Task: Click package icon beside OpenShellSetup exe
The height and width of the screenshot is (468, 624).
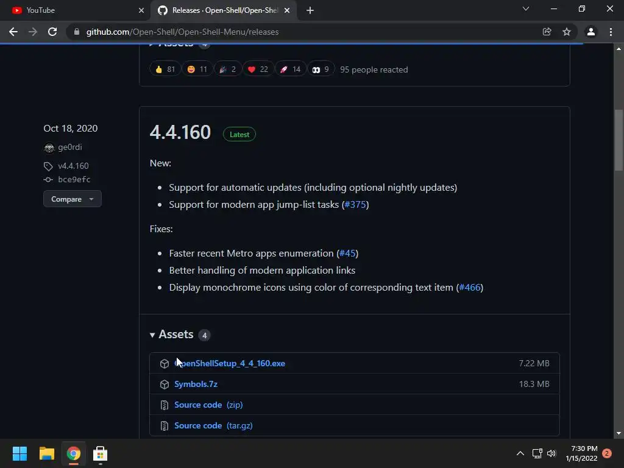Action: click(165, 364)
